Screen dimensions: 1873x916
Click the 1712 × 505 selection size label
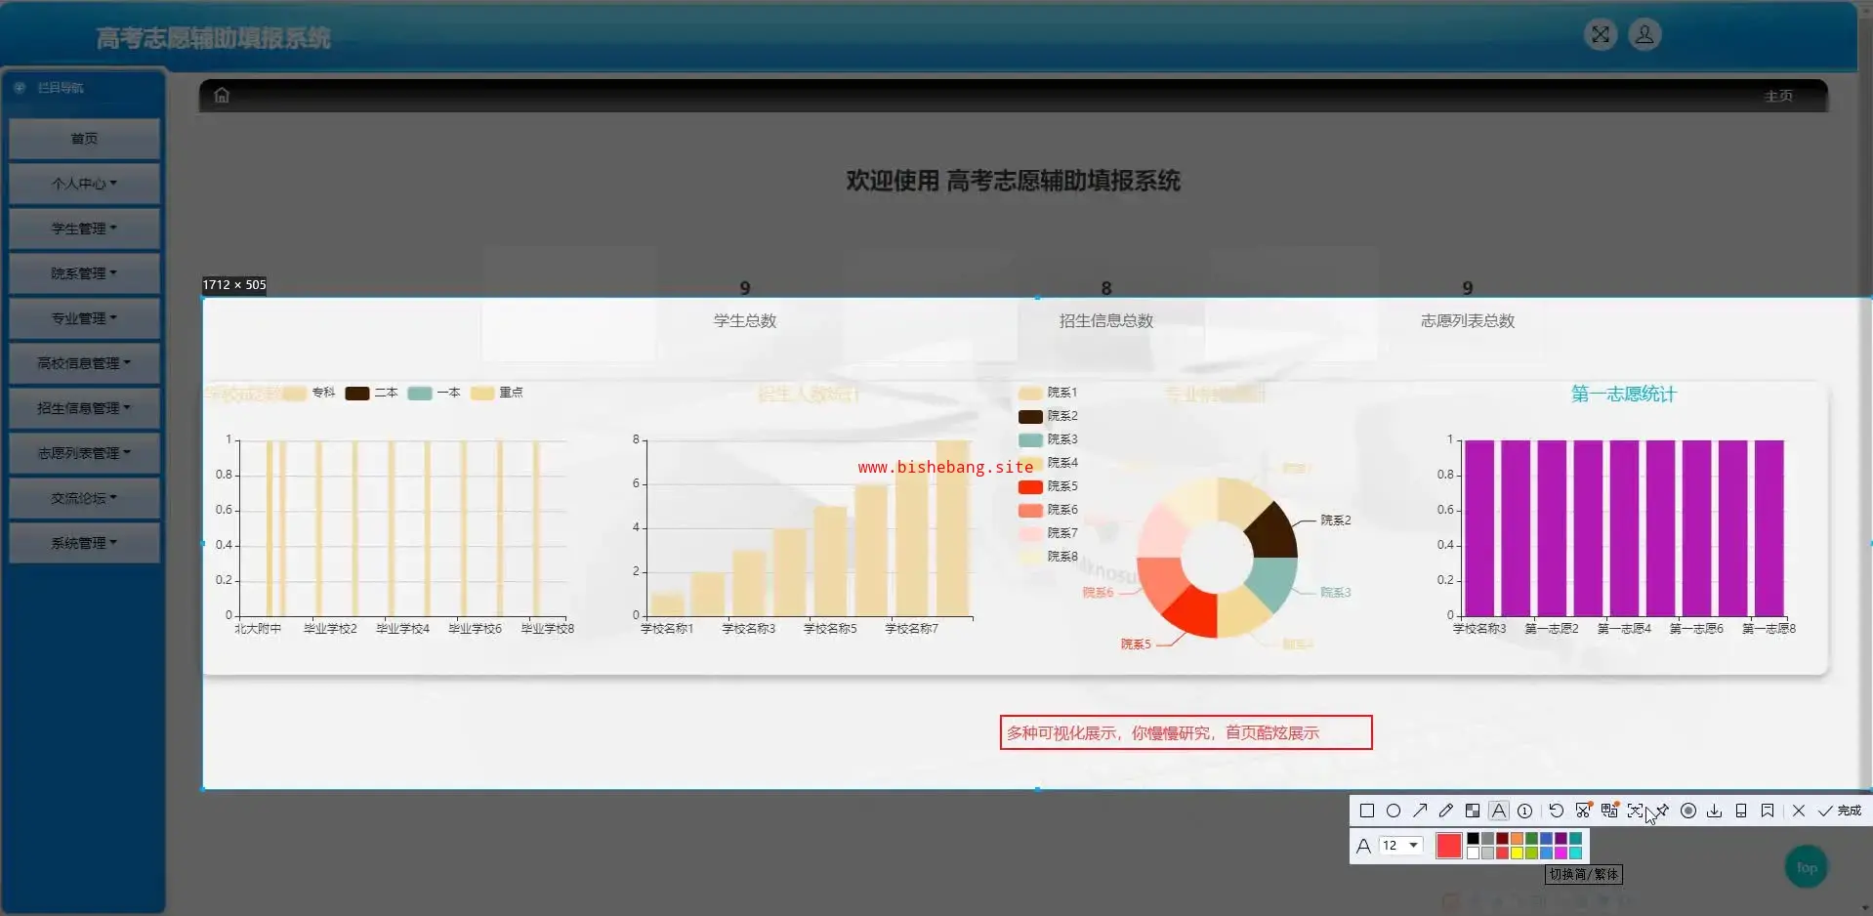click(x=234, y=285)
